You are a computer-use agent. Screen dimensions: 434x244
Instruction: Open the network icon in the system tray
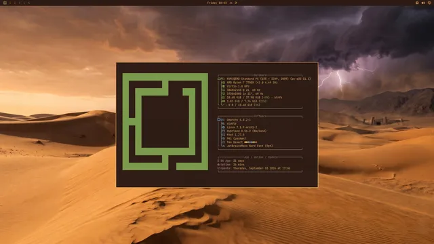click(417, 3)
